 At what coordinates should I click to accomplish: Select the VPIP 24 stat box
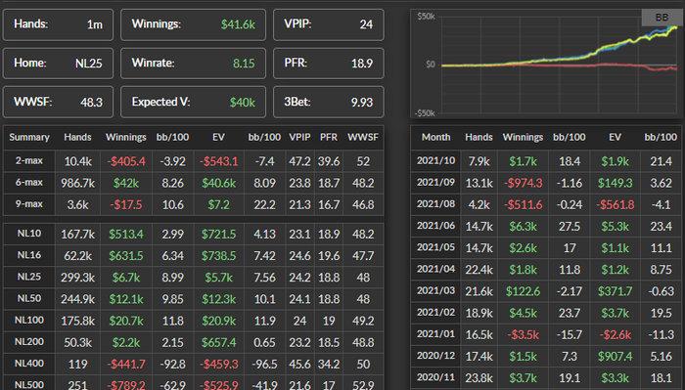(329, 24)
